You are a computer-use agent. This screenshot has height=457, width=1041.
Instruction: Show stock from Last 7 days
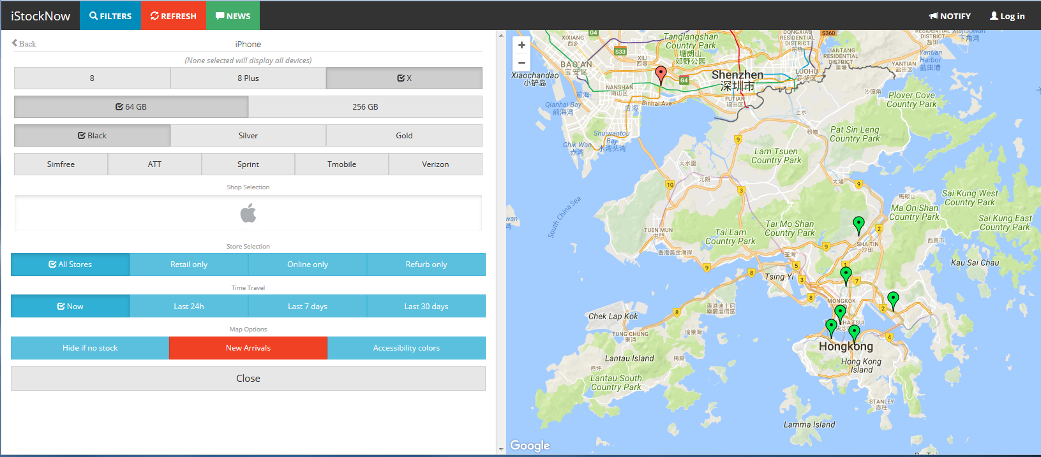pos(308,307)
